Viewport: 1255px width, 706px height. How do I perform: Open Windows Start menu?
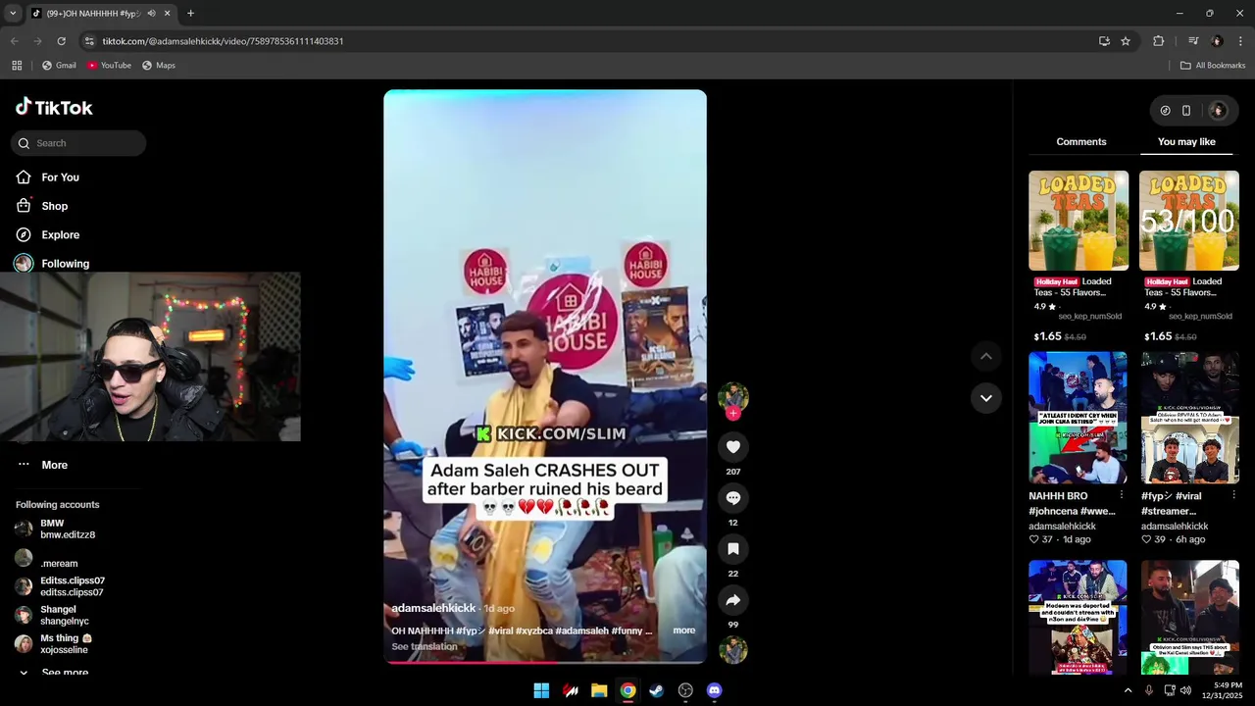point(541,690)
